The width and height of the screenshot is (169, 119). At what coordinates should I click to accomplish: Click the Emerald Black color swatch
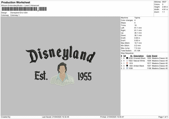click(127, 58)
